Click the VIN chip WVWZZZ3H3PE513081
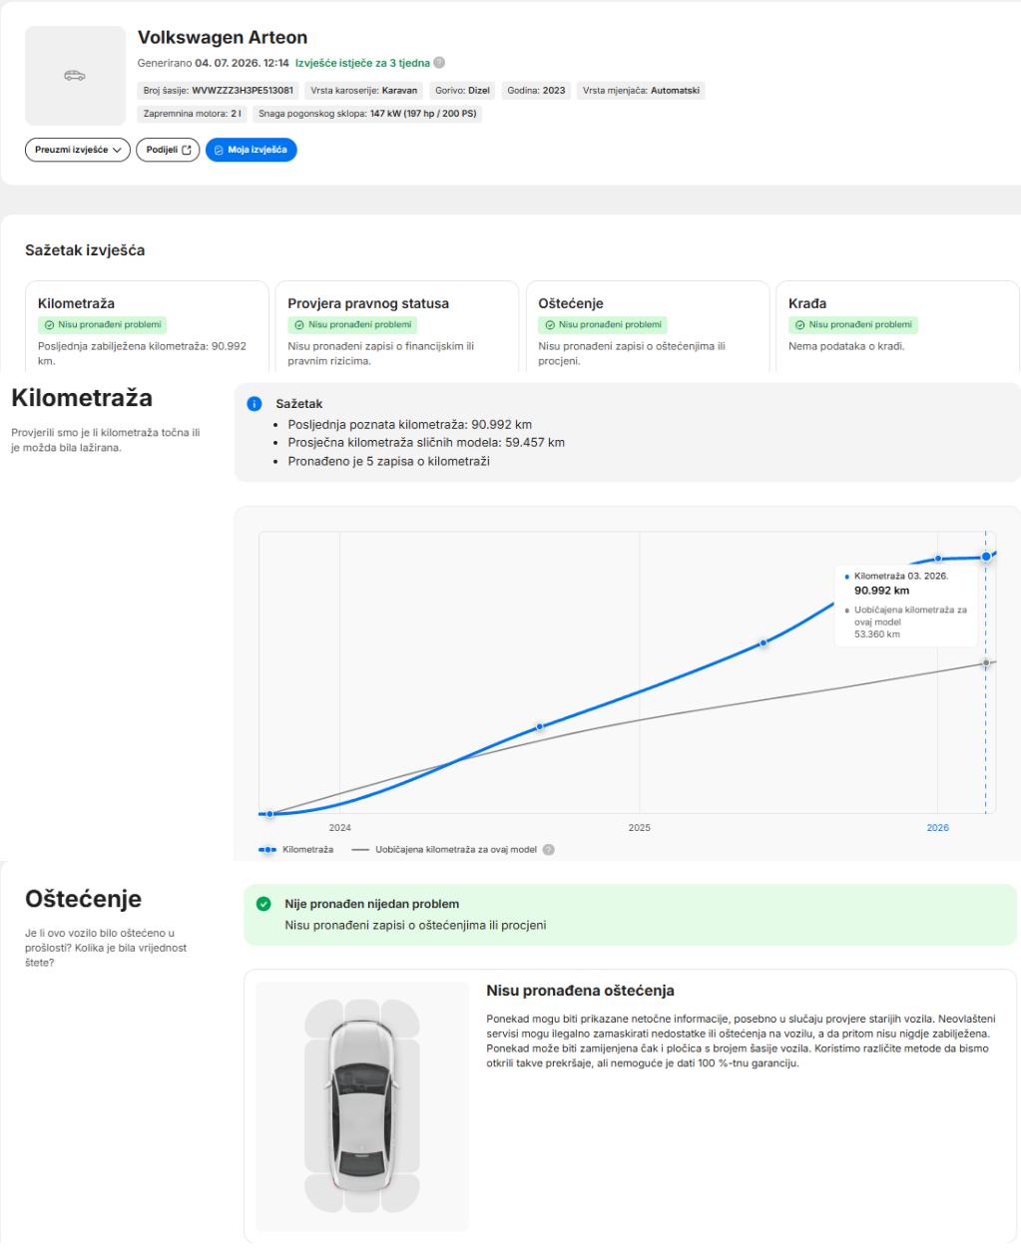The image size is (1021, 1248). pyautogui.click(x=217, y=90)
